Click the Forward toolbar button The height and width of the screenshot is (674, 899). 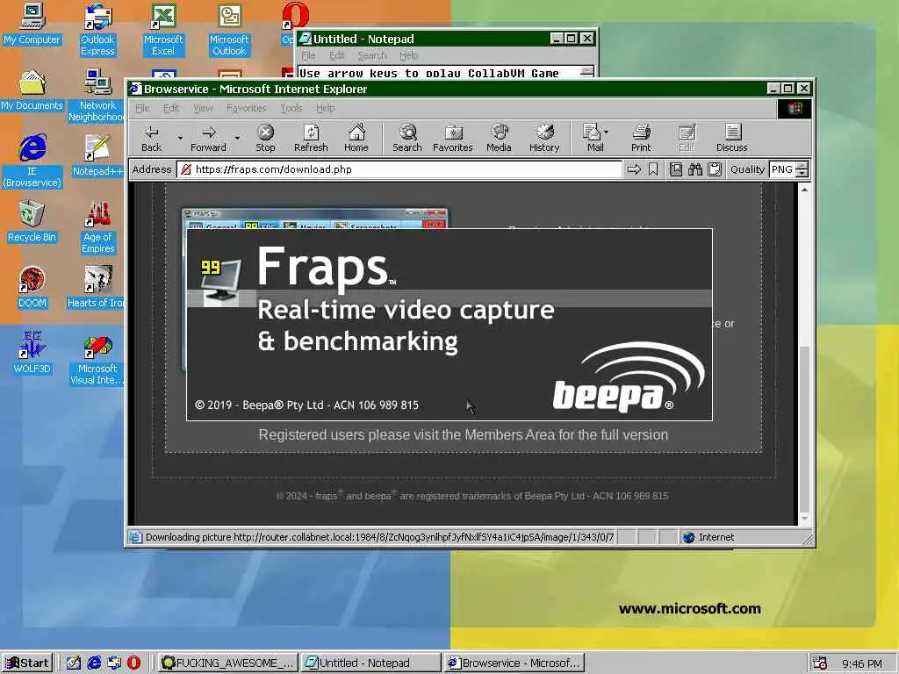pos(208,139)
